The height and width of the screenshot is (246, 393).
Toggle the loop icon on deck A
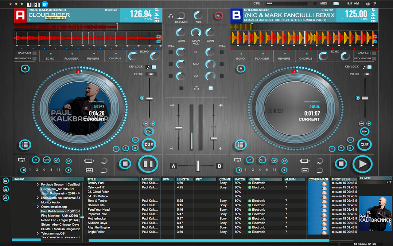click(22, 160)
